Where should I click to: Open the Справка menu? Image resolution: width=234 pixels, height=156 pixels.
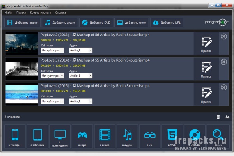[x=60, y=12]
